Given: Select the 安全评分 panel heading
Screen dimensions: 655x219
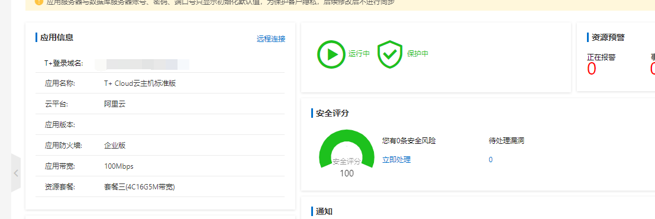Looking at the screenshot, I should click(x=332, y=113).
